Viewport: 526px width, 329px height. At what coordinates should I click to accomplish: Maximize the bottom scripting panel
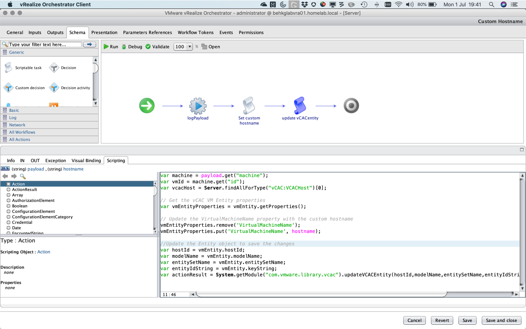(x=522, y=149)
